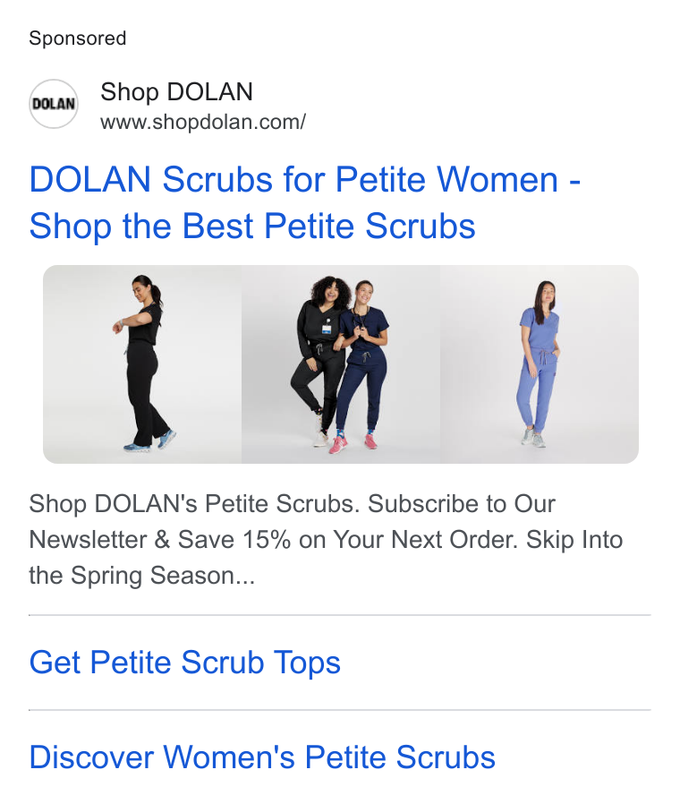Click the wristwatch-checking woman's raised arm

[134, 321]
